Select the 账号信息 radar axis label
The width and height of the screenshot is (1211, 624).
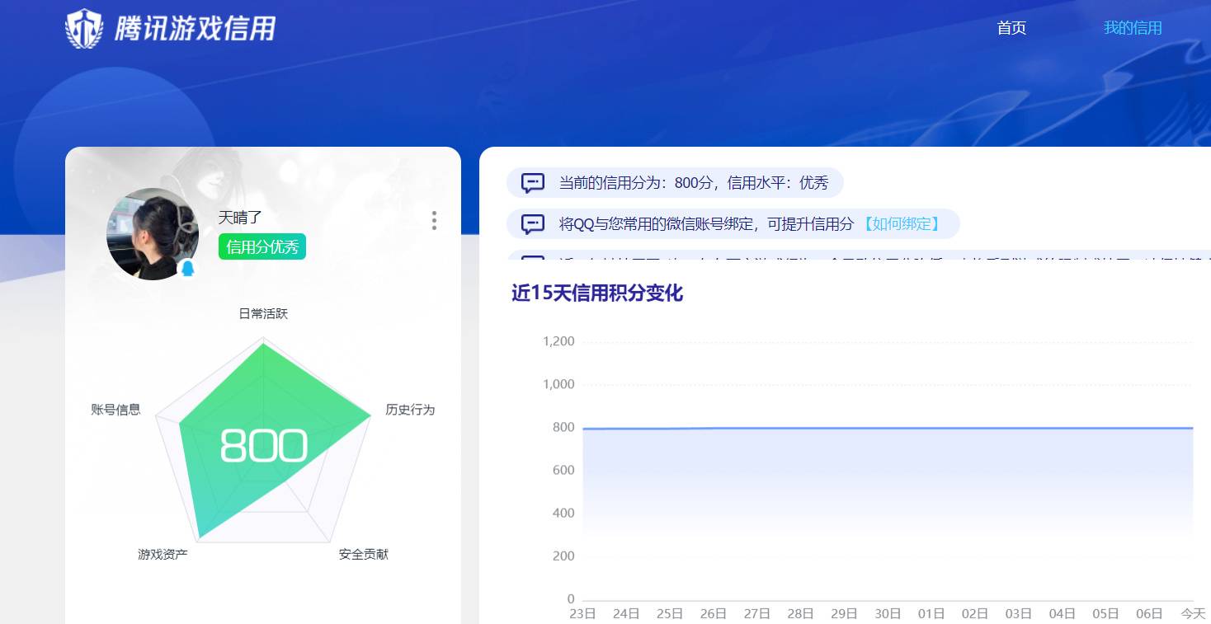click(x=115, y=410)
